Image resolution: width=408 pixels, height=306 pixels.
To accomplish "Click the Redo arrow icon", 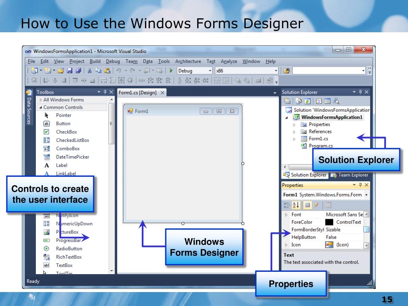I will pyautogui.click(x=133, y=71).
